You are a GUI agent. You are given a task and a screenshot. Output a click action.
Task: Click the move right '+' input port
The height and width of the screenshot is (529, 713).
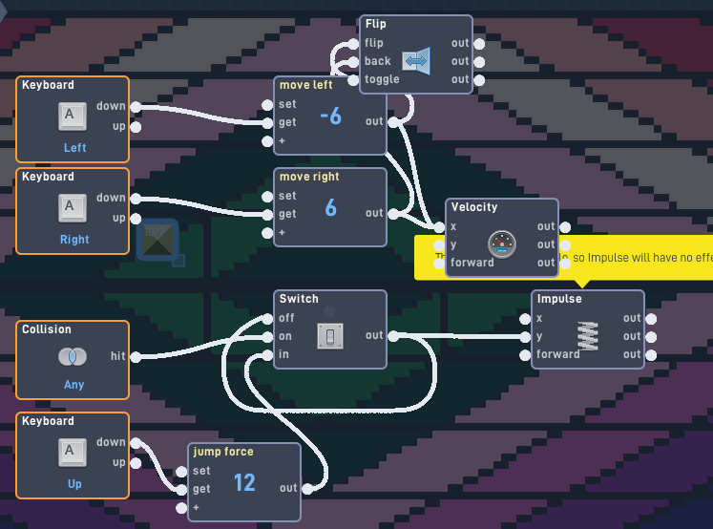[267, 233]
